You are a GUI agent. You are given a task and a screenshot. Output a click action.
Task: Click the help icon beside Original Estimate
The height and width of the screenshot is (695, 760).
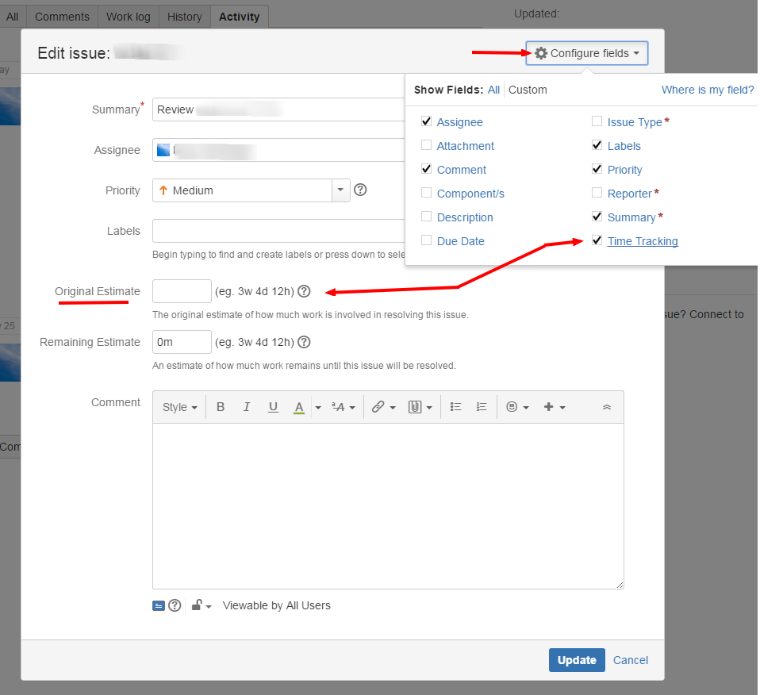(x=304, y=291)
